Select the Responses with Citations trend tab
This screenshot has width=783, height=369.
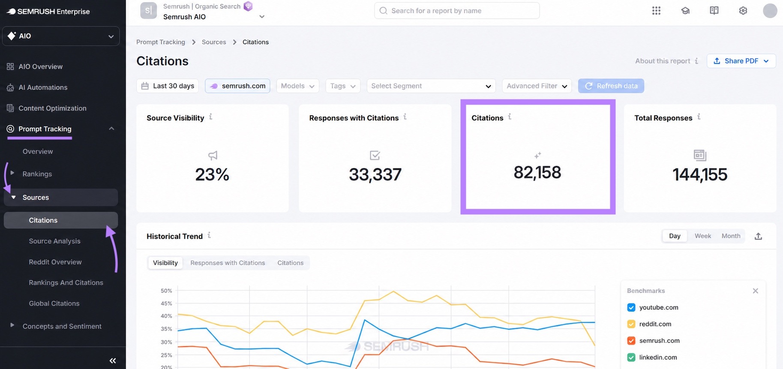(x=228, y=263)
